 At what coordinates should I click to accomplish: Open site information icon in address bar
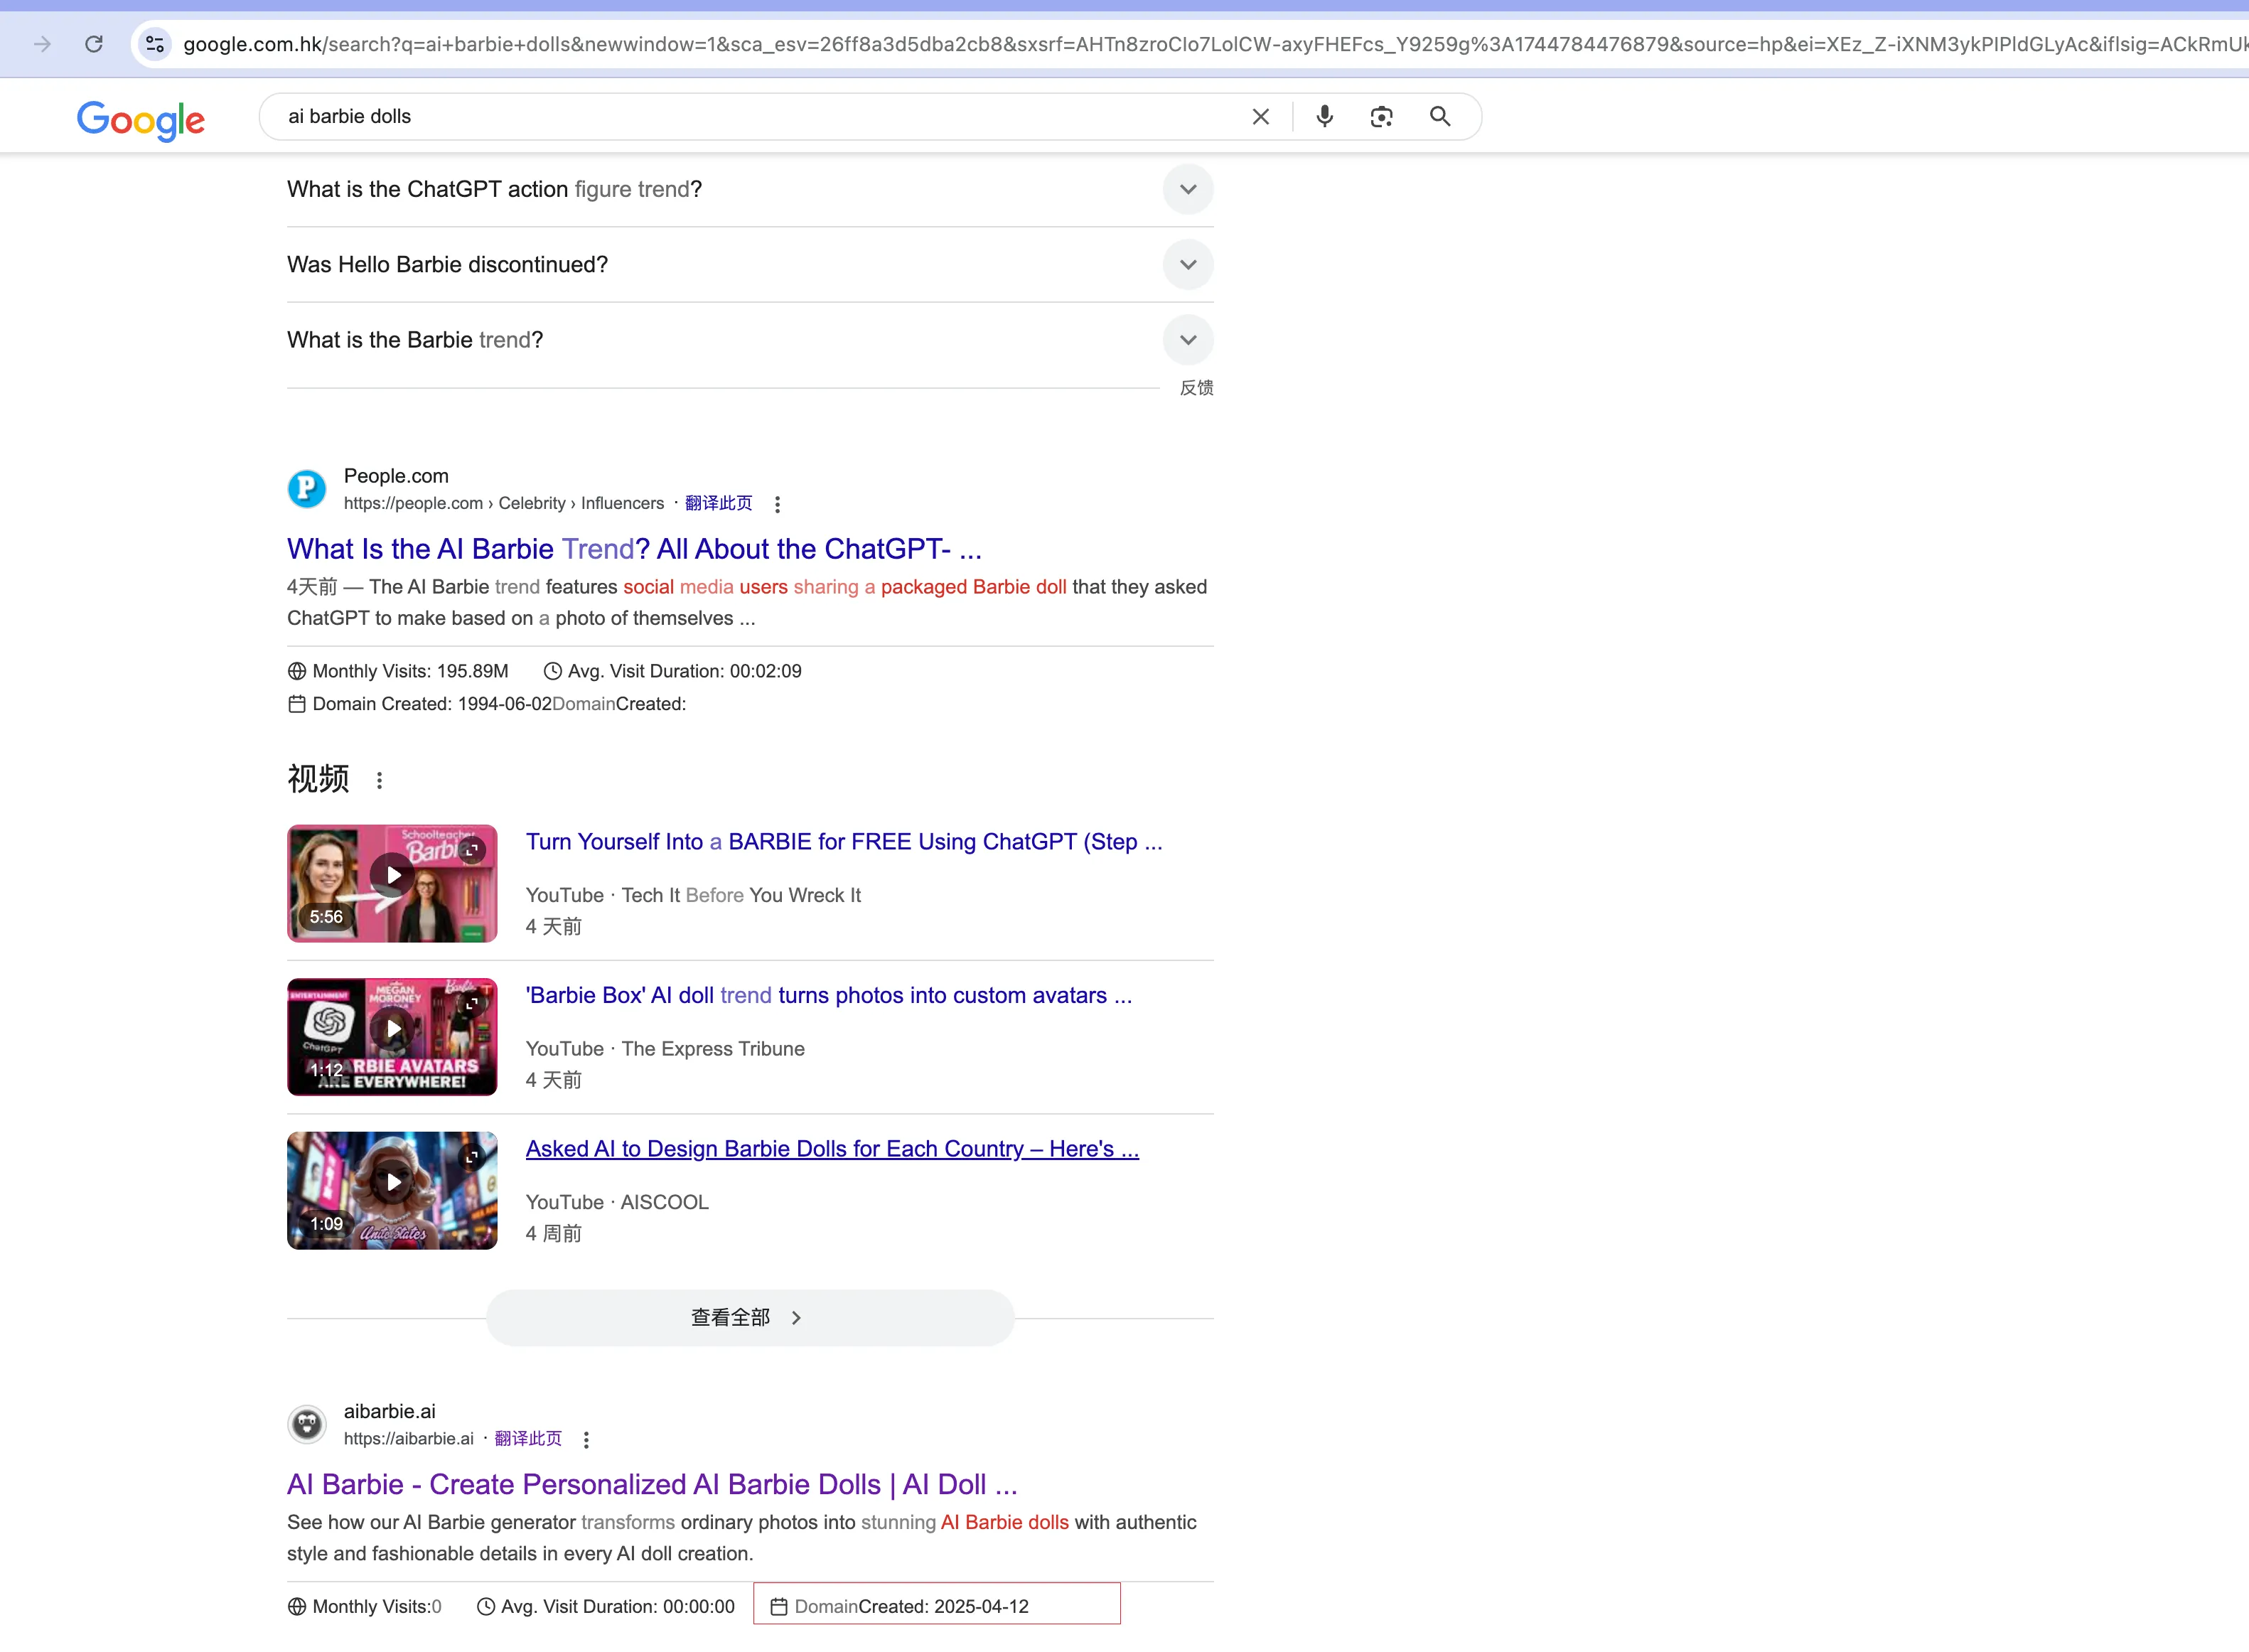[155, 44]
